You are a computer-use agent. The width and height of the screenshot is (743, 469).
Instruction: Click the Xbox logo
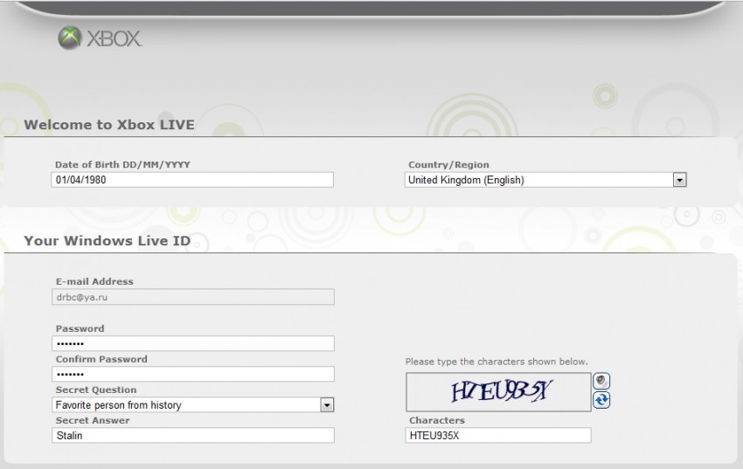click(100, 38)
